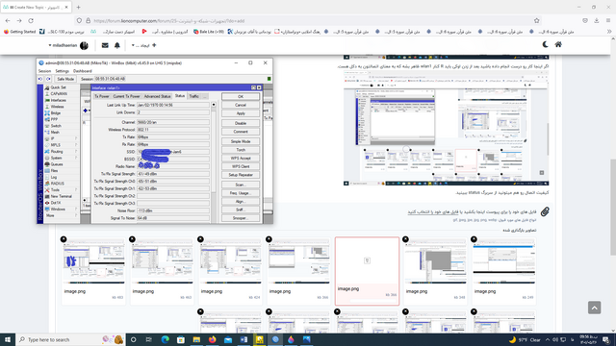Viewport: 616px width, 346px height.
Task: Open RADIUS in WinBox sidebar
Action: (58, 184)
